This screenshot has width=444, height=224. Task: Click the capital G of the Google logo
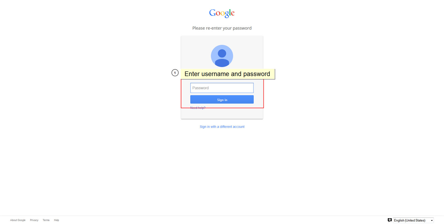click(x=212, y=13)
